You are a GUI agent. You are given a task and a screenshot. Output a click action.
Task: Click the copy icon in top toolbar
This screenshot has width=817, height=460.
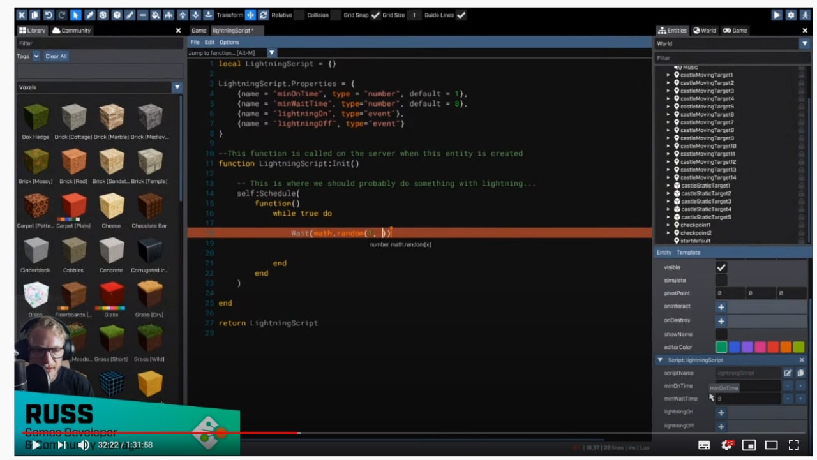35,15
